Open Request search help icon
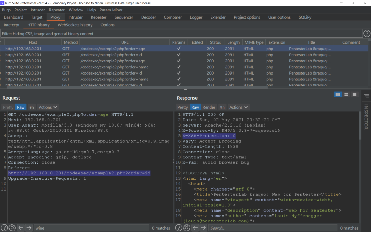The image size is (371, 232). click(4, 228)
